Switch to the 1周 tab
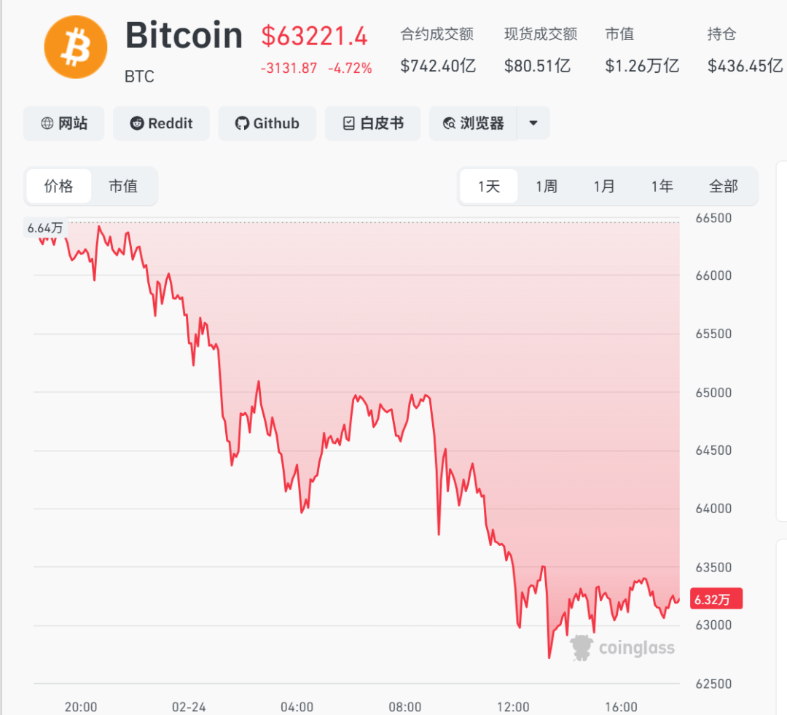The height and width of the screenshot is (715, 787). (x=547, y=187)
